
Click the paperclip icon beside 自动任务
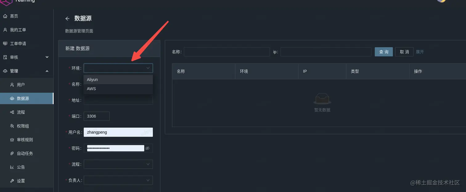point(12,153)
